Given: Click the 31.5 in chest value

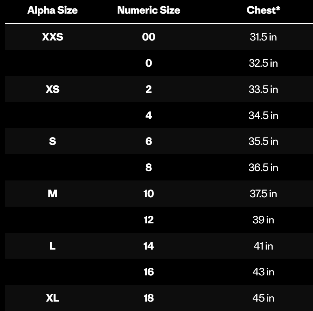Looking at the screenshot, I should tap(263, 37).
